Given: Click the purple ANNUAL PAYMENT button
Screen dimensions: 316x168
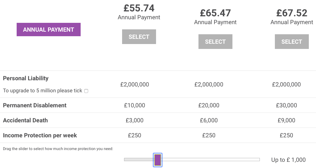Looking at the screenshot, I should coord(49,30).
